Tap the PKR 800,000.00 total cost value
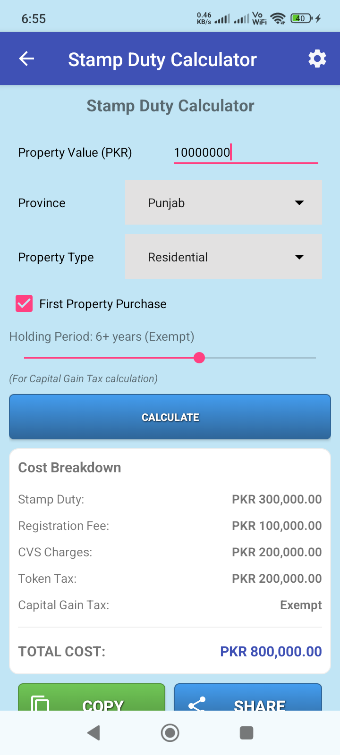 271,651
